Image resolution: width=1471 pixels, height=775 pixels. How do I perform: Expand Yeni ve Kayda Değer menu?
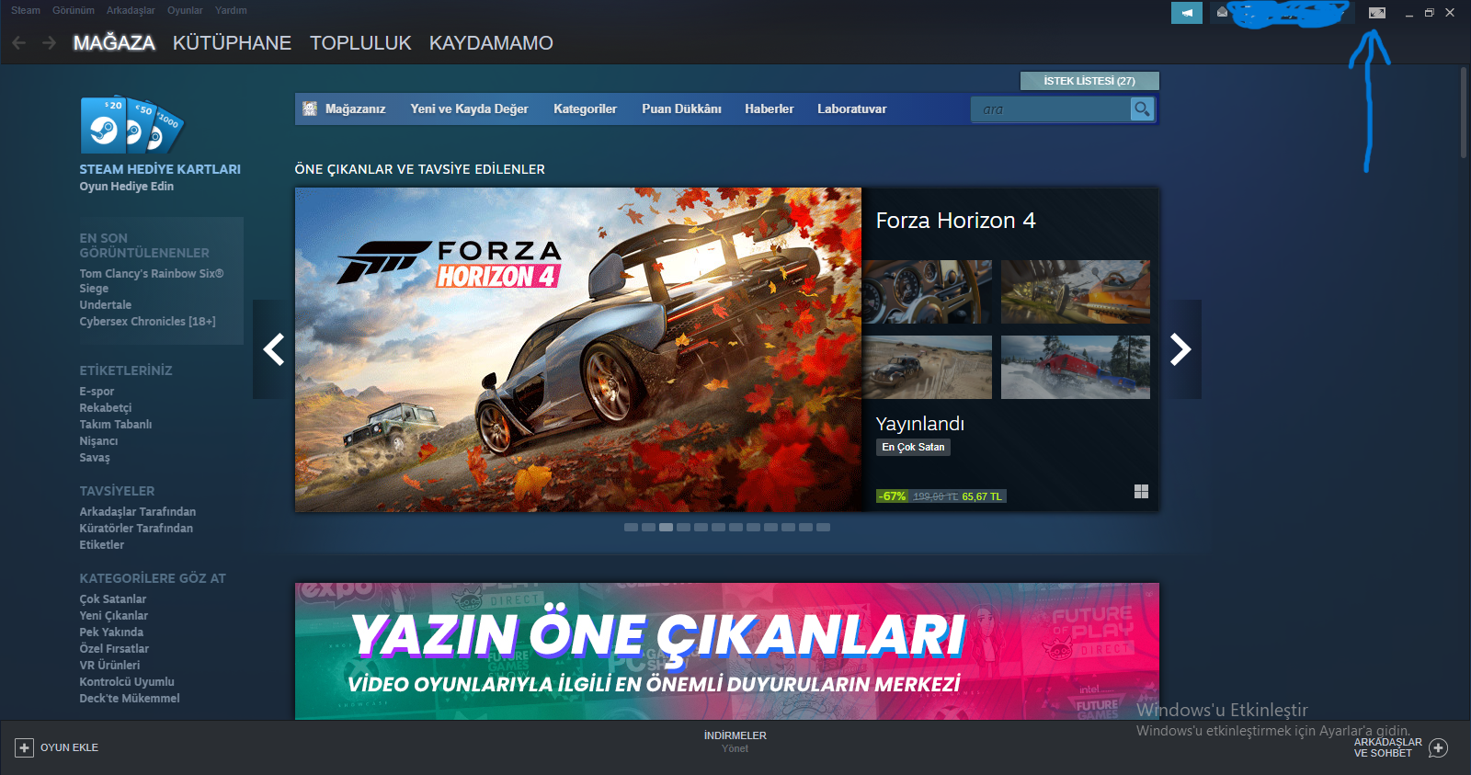[x=469, y=108]
